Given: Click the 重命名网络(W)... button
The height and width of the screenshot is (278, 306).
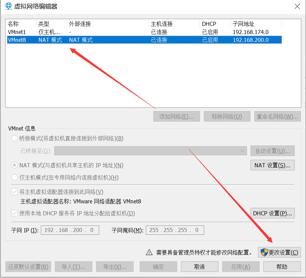Looking at the screenshot, I should coord(277,117).
